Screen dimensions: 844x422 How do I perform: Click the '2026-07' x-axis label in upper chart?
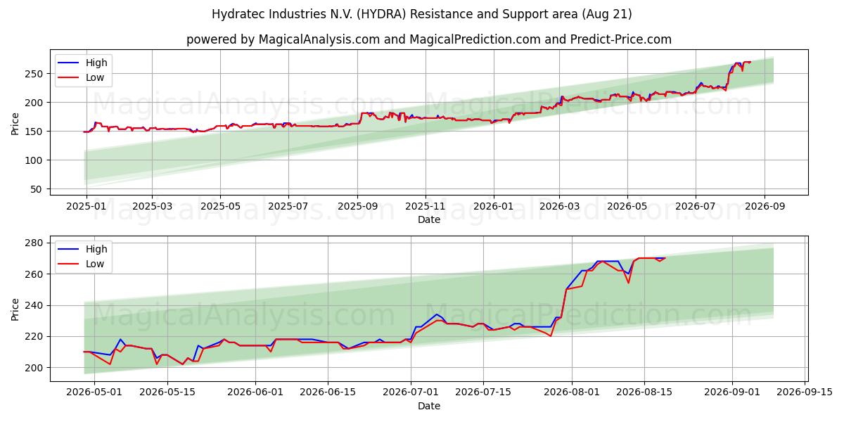coord(695,206)
